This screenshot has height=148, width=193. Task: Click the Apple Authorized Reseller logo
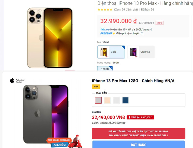pos(17,81)
